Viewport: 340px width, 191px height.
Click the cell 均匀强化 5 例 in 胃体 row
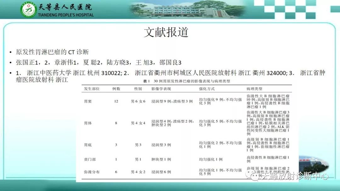(x=220, y=123)
